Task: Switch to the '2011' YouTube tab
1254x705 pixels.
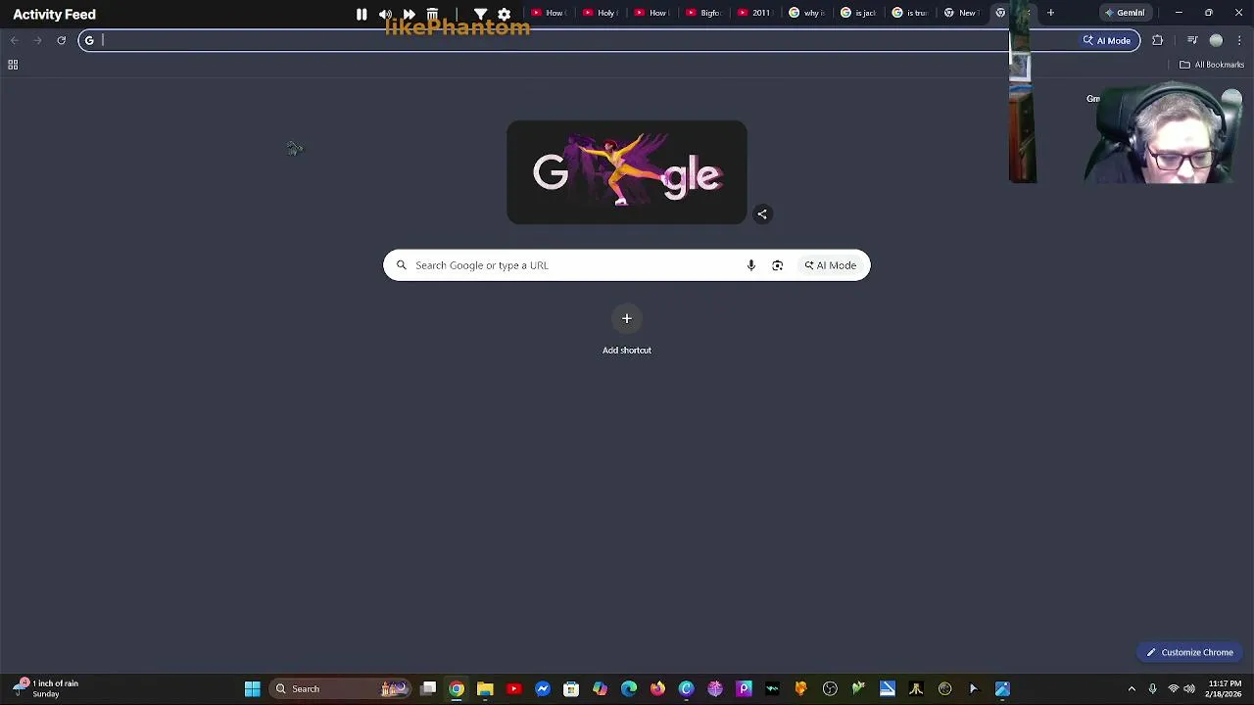Action: tap(754, 13)
